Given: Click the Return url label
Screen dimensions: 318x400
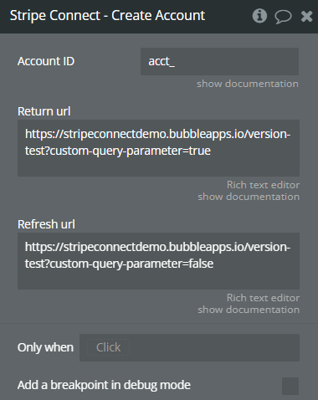Looking at the screenshot, I should point(44,111).
